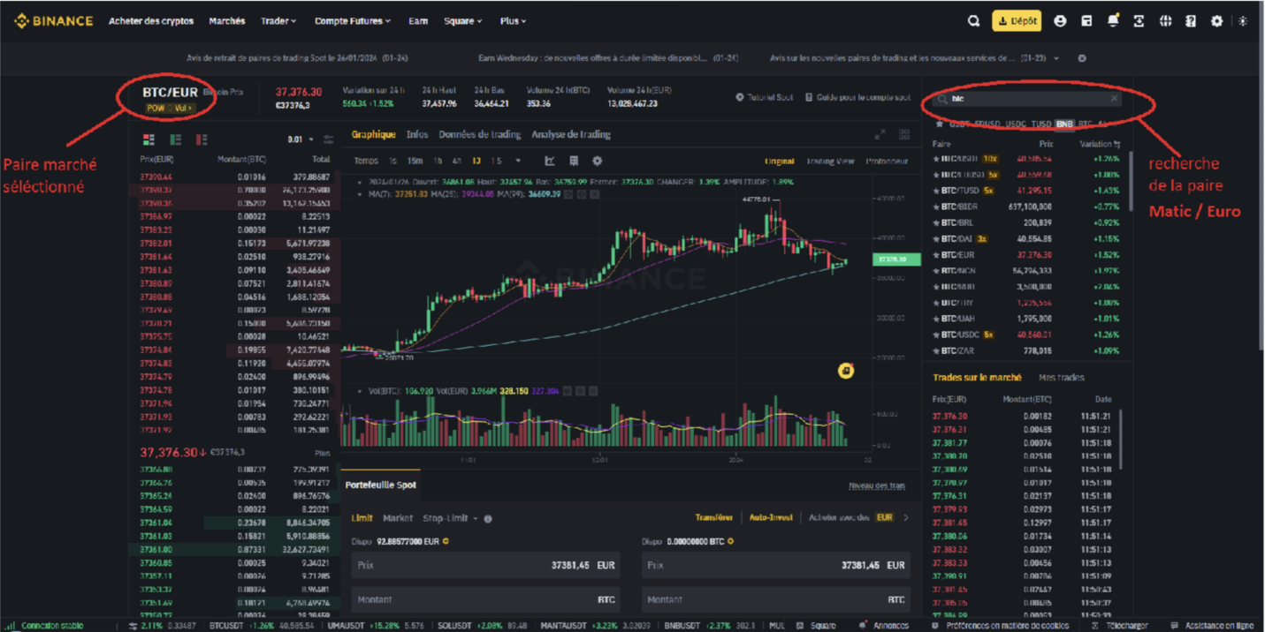
Task: Select the 1h timeframe
Action: [438, 161]
